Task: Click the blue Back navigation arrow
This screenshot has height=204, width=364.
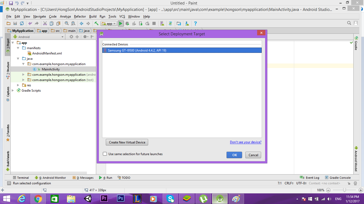Action: point(82,24)
